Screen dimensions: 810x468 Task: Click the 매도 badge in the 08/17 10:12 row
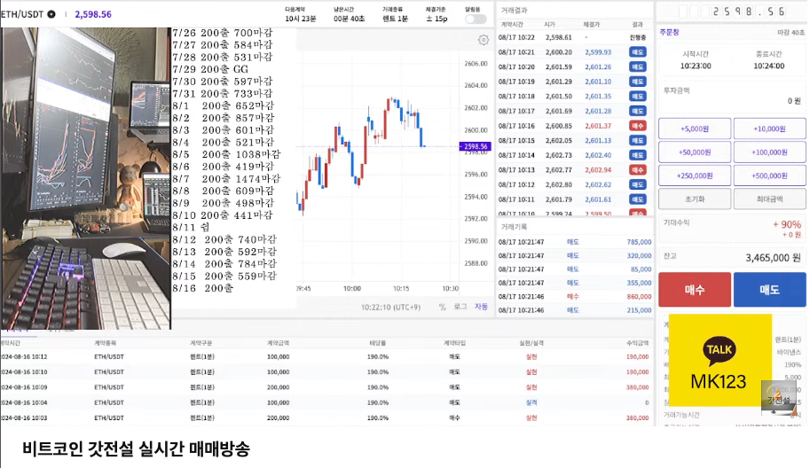638,184
